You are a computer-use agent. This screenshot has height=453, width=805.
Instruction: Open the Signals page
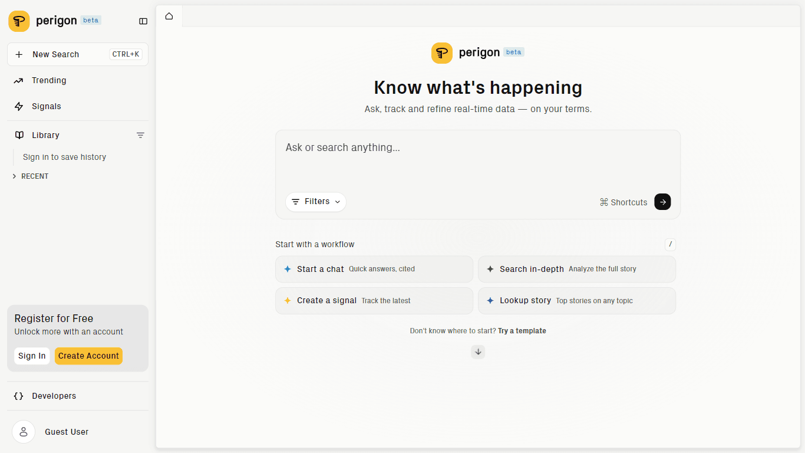tap(78, 106)
